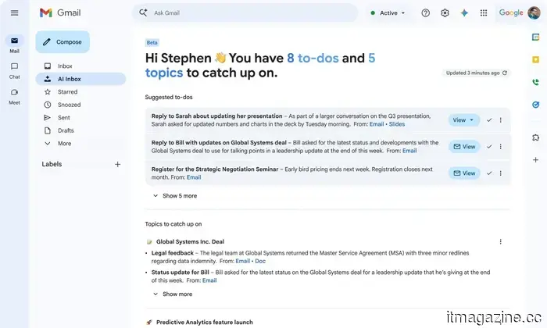Add a new label with plus icon
This screenshot has width=547, height=328.
tap(117, 164)
